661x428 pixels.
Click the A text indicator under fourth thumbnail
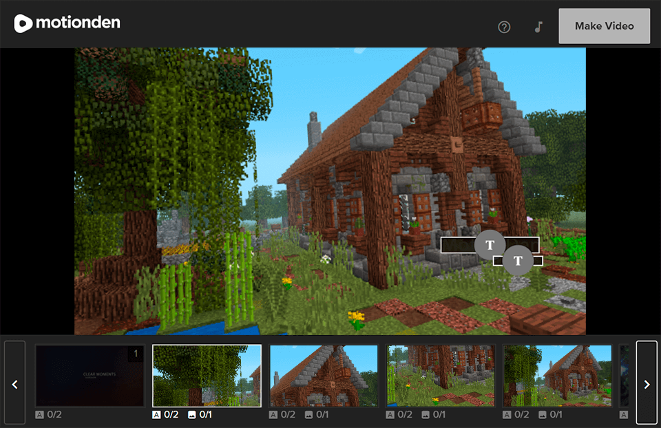(390, 414)
